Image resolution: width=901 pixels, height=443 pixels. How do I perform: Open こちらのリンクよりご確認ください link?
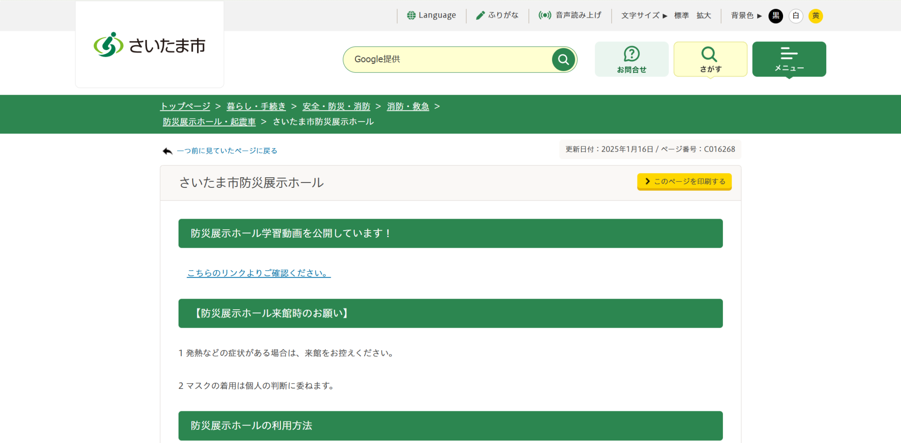258,273
